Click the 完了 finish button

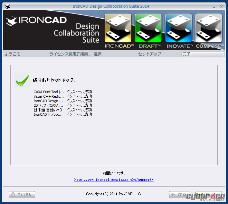[x=208, y=195]
